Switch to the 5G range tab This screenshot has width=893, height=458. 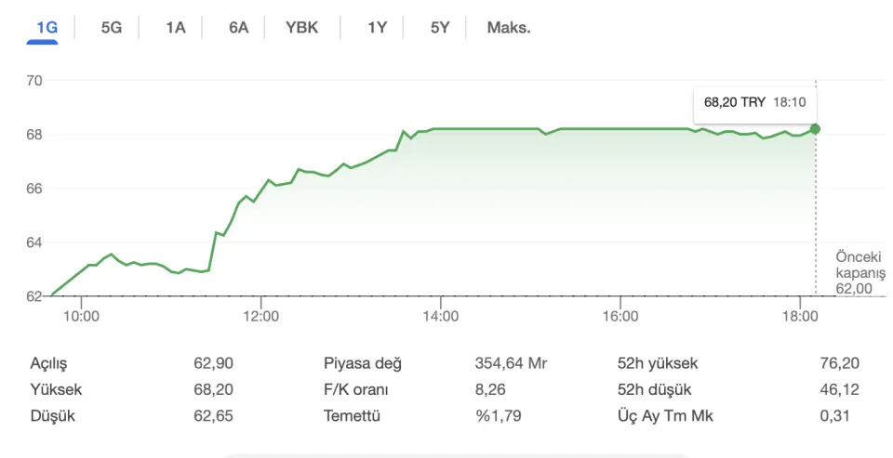[x=111, y=27]
